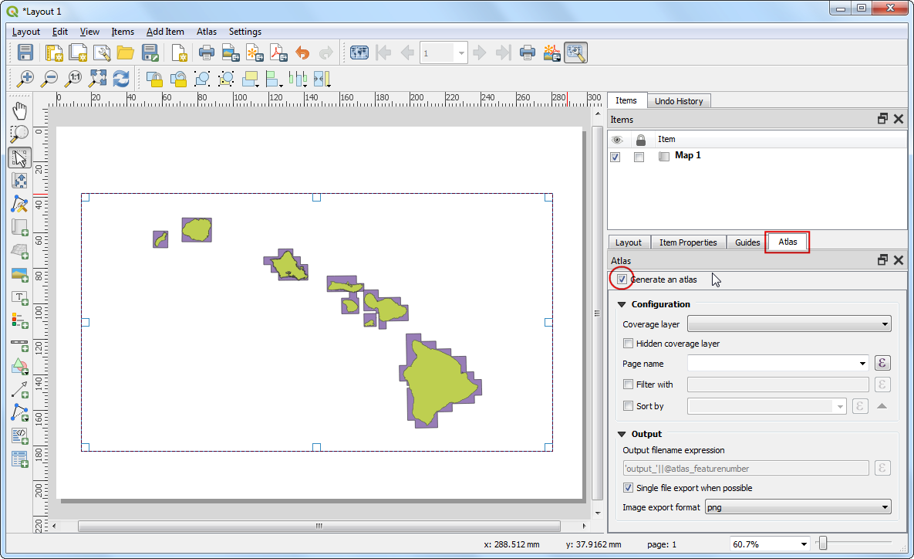Enable the Hidden coverage layer checkbox

[628, 344]
